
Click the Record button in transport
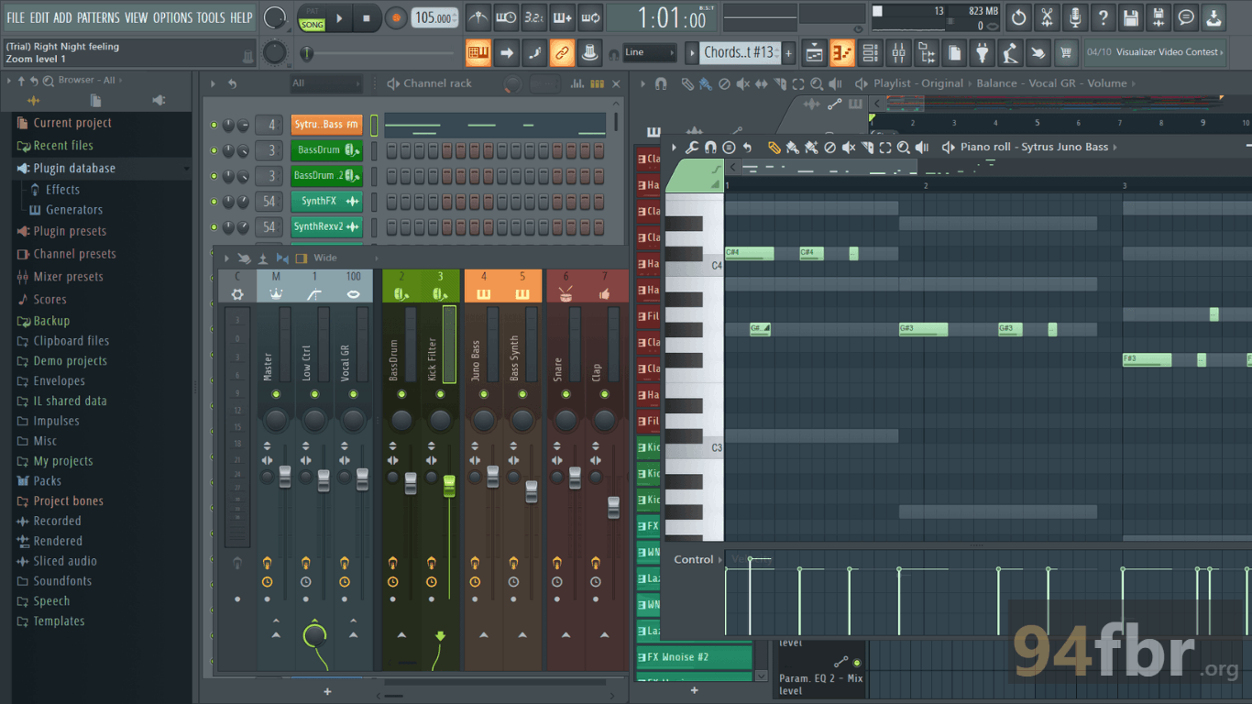coord(396,17)
